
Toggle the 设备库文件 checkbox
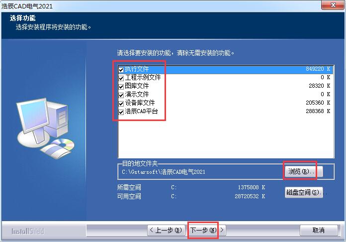point(121,104)
